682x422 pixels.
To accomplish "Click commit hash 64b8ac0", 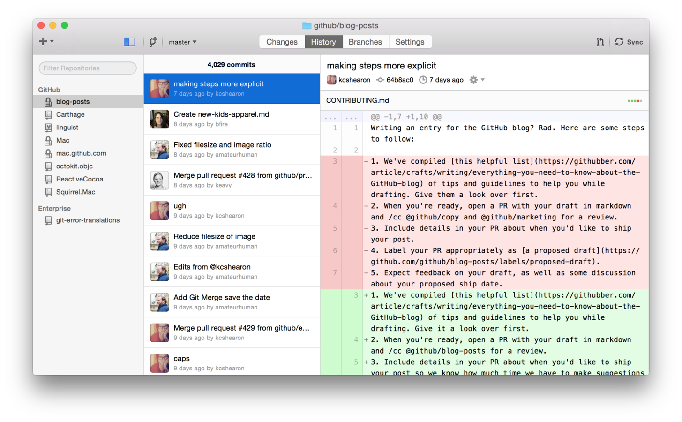I will [400, 80].
